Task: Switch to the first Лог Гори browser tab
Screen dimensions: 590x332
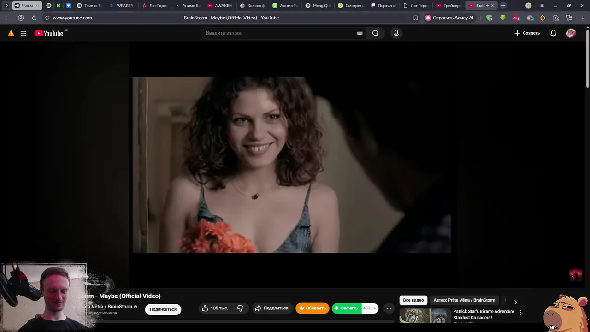Action: click(x=154, y=6)
